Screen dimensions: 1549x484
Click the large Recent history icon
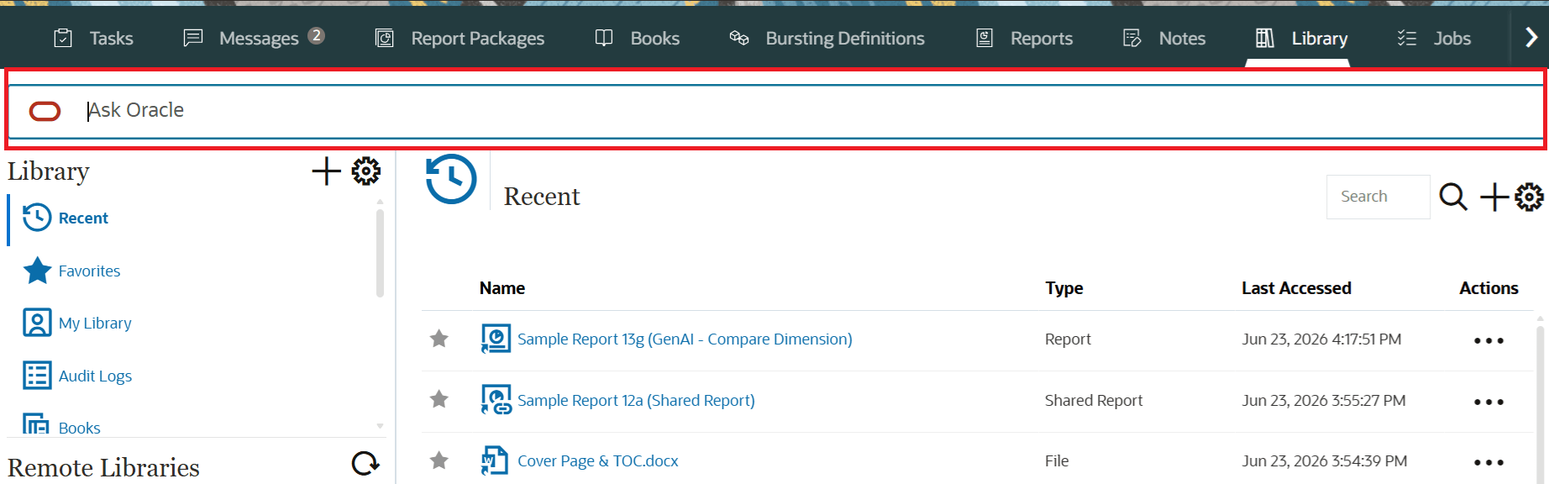(x=451, y=179)
